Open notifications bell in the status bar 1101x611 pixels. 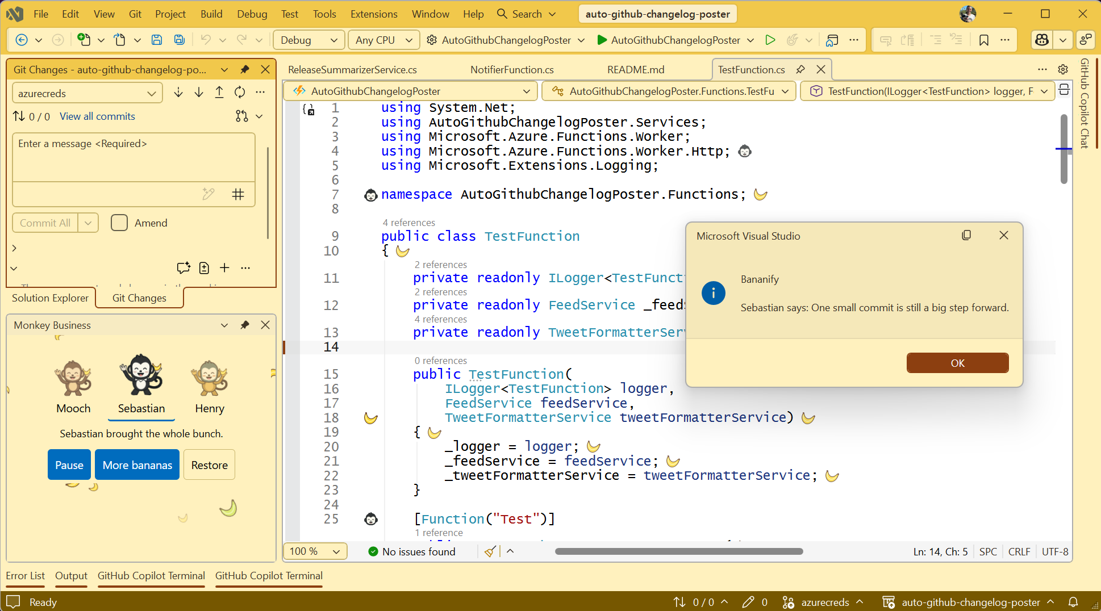click(1073, 602)
